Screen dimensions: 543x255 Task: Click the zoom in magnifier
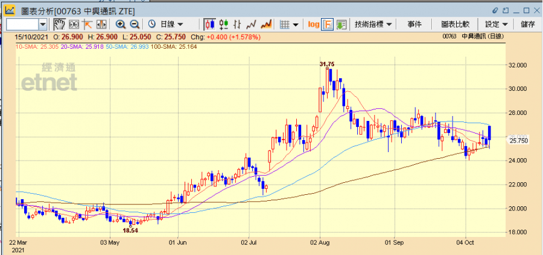pos(121,24)
